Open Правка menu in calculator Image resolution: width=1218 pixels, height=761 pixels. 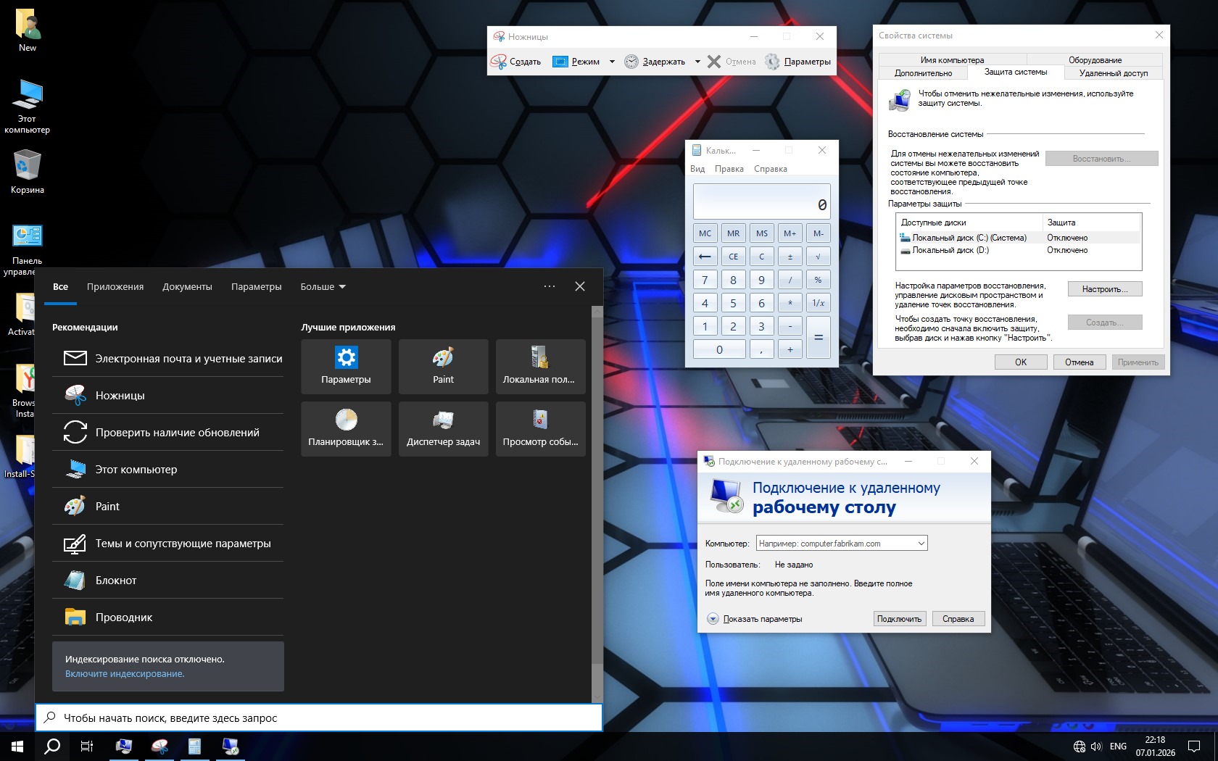tap(729, 169)
